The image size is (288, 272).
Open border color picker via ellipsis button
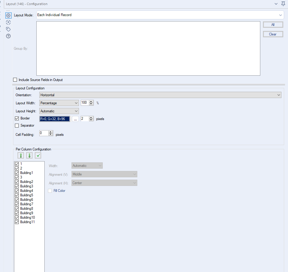point(75,119)
